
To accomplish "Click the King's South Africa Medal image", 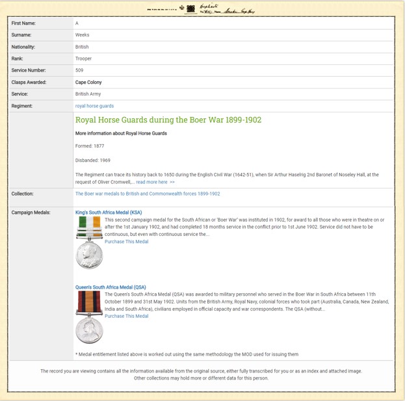I will click(89, 242).
